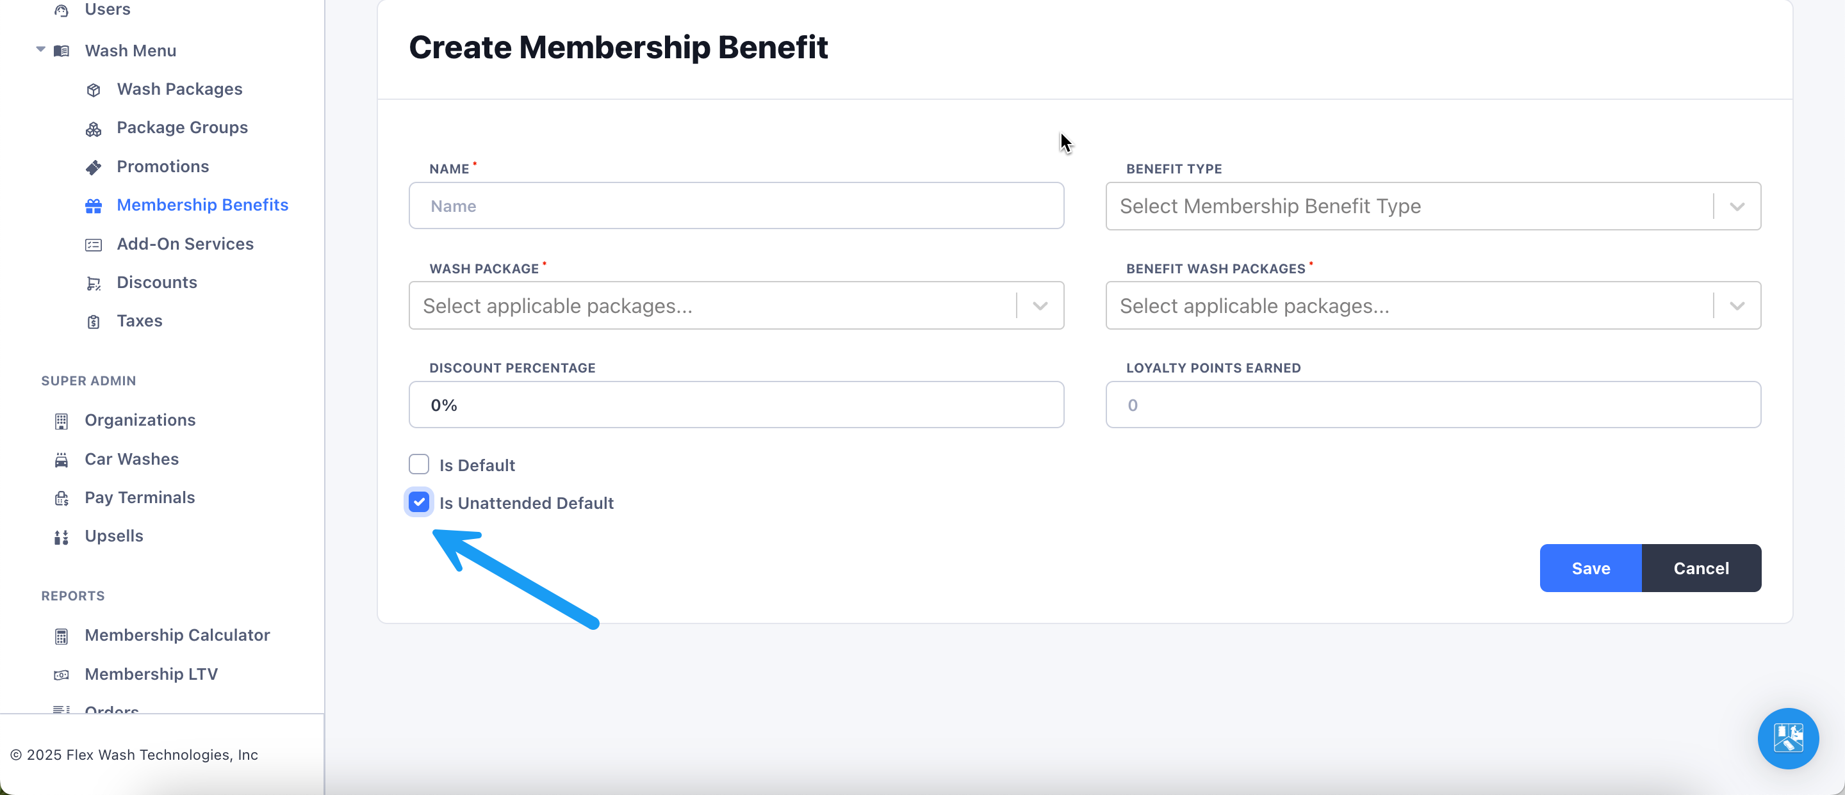This screenshot has width=1845, height=795.
Task: Save the membership benefit
Action: click(x=1590, y=568)
